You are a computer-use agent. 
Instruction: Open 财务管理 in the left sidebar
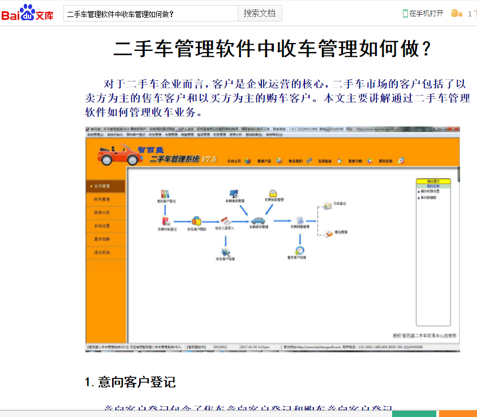[102, 199]
